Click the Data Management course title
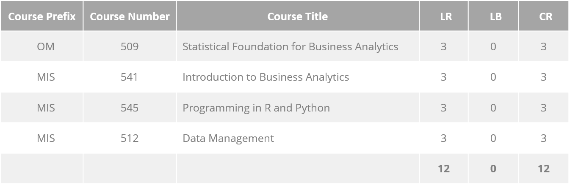 pos(228,138)
